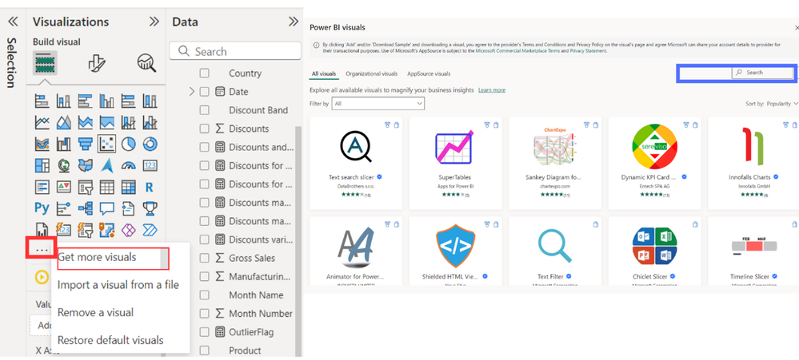Select the line chart visual icon
799x360 pixels.
point(42,122)
